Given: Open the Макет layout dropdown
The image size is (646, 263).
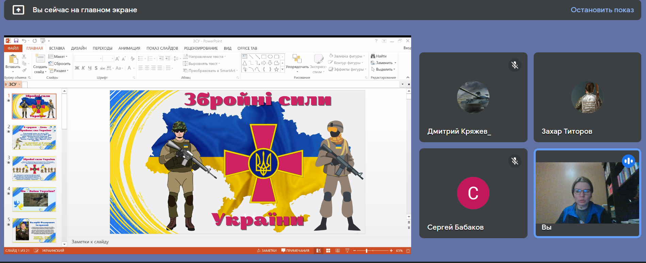Looking at the screenshot, I should pyautogui.click(x=58, y=56).
